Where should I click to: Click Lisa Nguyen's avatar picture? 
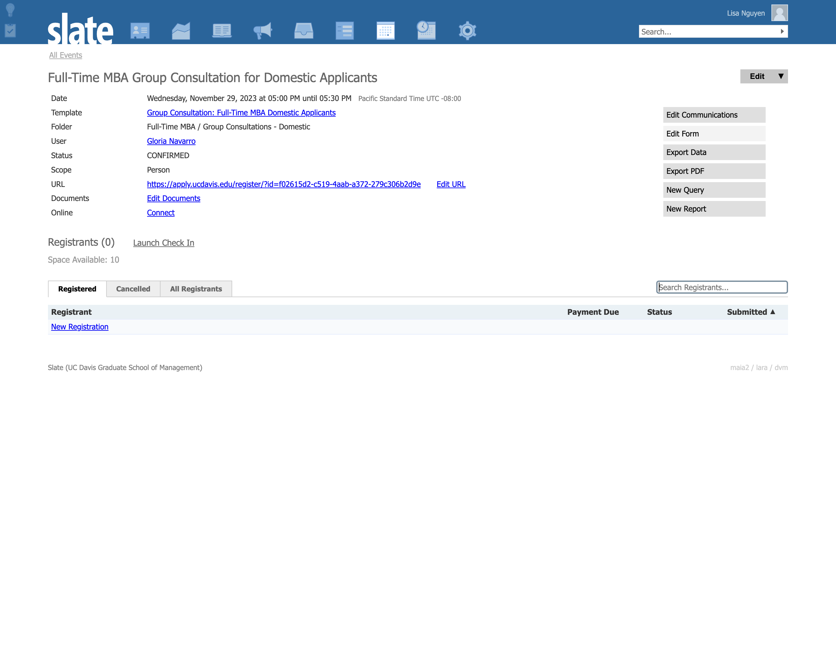click(779, 13)
